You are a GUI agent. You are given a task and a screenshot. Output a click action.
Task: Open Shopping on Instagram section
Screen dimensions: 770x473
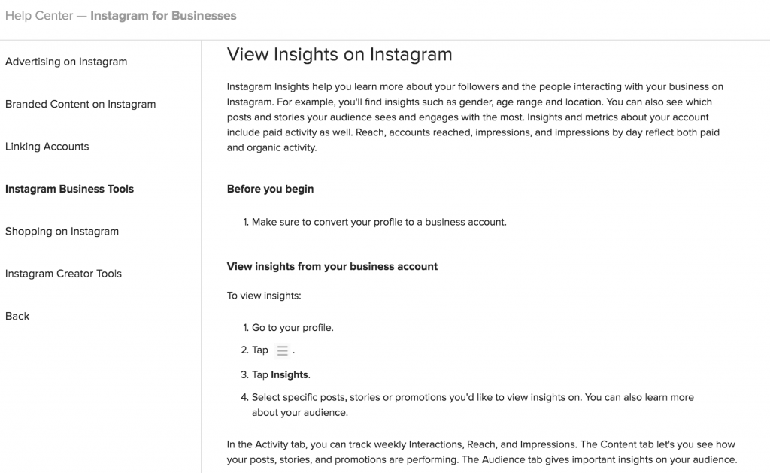[x=62, y=232]
